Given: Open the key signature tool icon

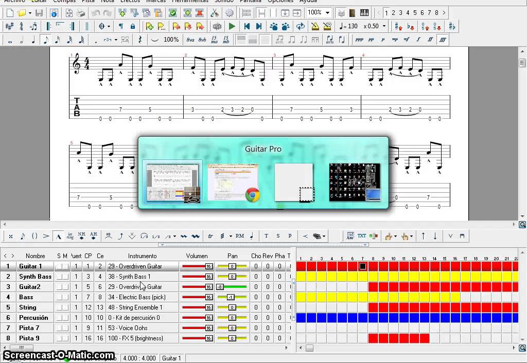Looking at the screenshot, I should tap(9, 26).
